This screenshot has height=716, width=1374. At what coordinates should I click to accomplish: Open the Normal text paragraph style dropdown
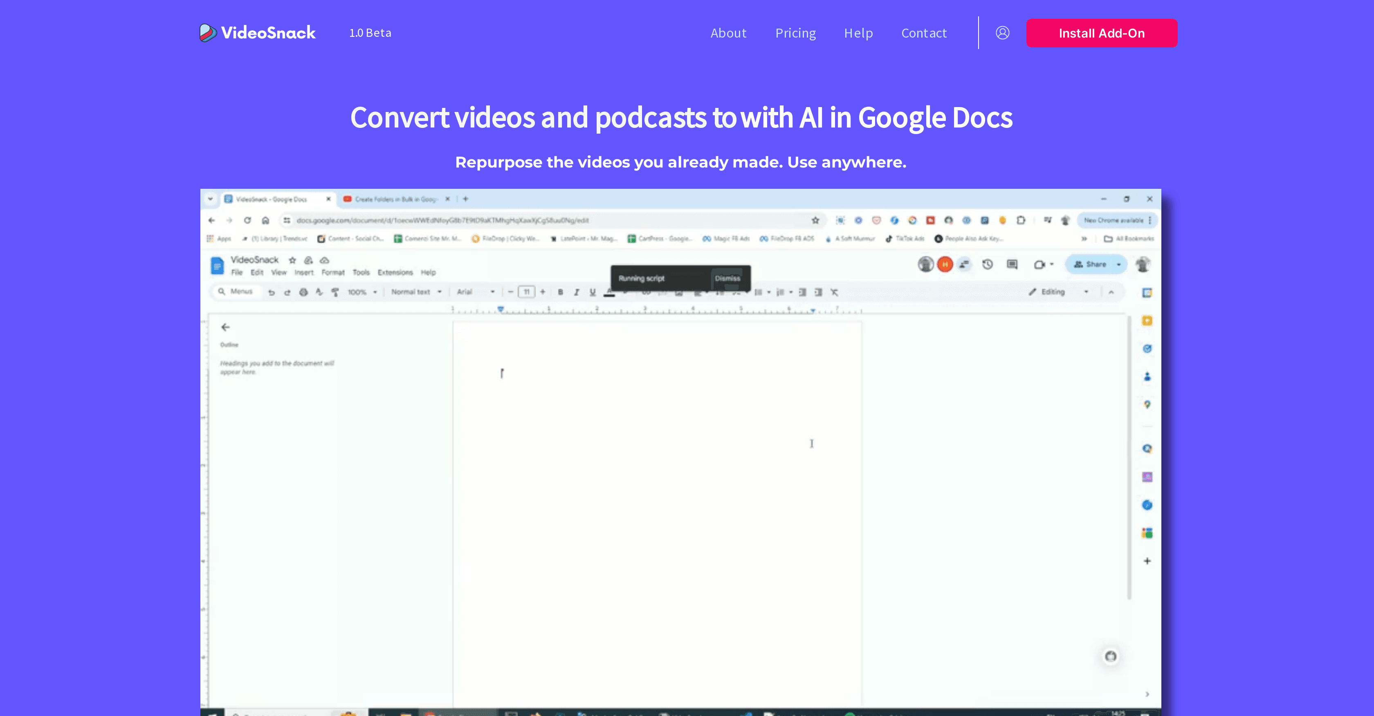[x=415, y=292]
